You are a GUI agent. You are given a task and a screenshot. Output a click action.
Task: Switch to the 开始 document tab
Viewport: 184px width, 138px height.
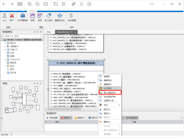(48, 32)
